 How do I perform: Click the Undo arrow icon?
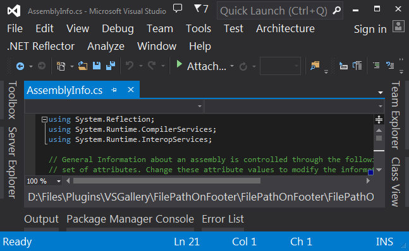pyautogui.click(x=130, y=66)
